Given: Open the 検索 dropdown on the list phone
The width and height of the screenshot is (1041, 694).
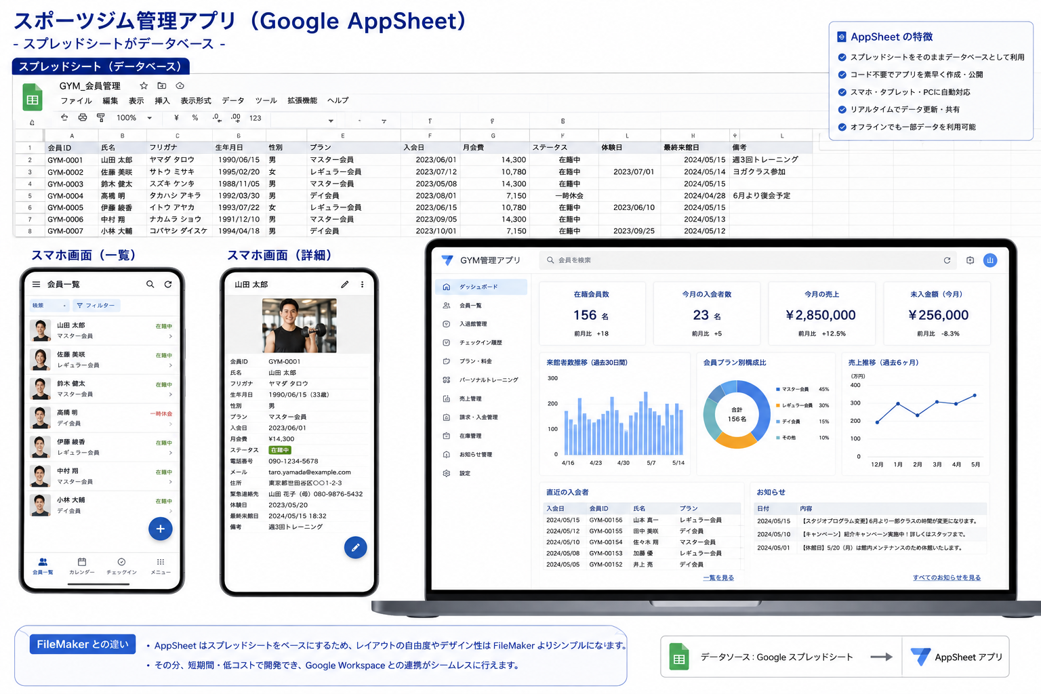Looking at the screenshot, I should (x=49, y=306).
